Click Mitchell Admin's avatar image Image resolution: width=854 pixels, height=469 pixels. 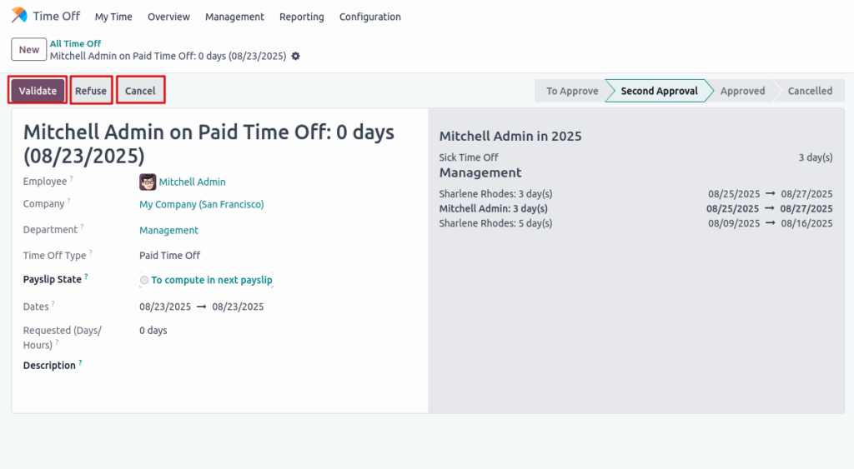click(148, 182)
